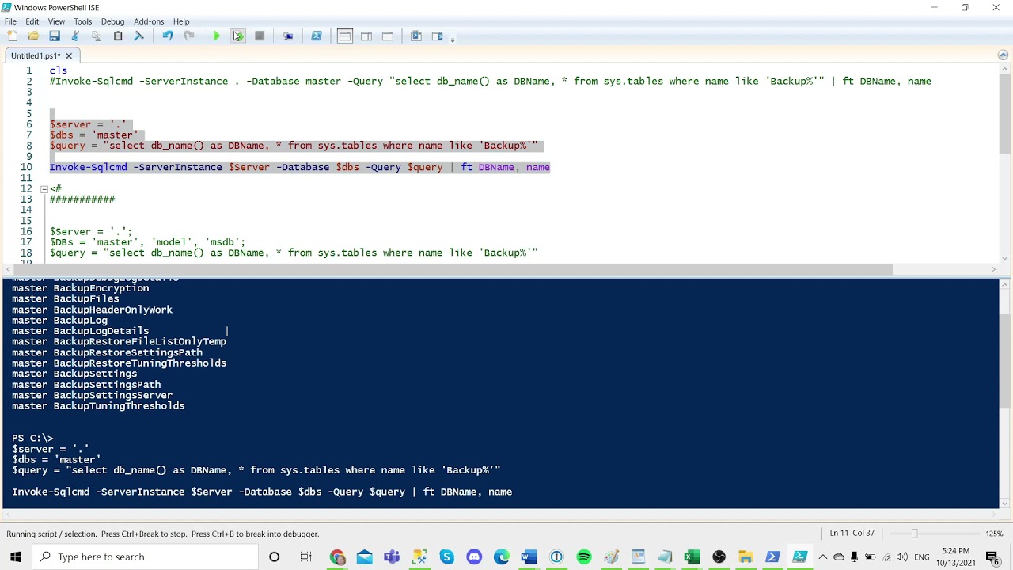This screenshot has width=1013, height=570.
Task: Run Selection toolbar icon
Action: [x=238, y=36]
